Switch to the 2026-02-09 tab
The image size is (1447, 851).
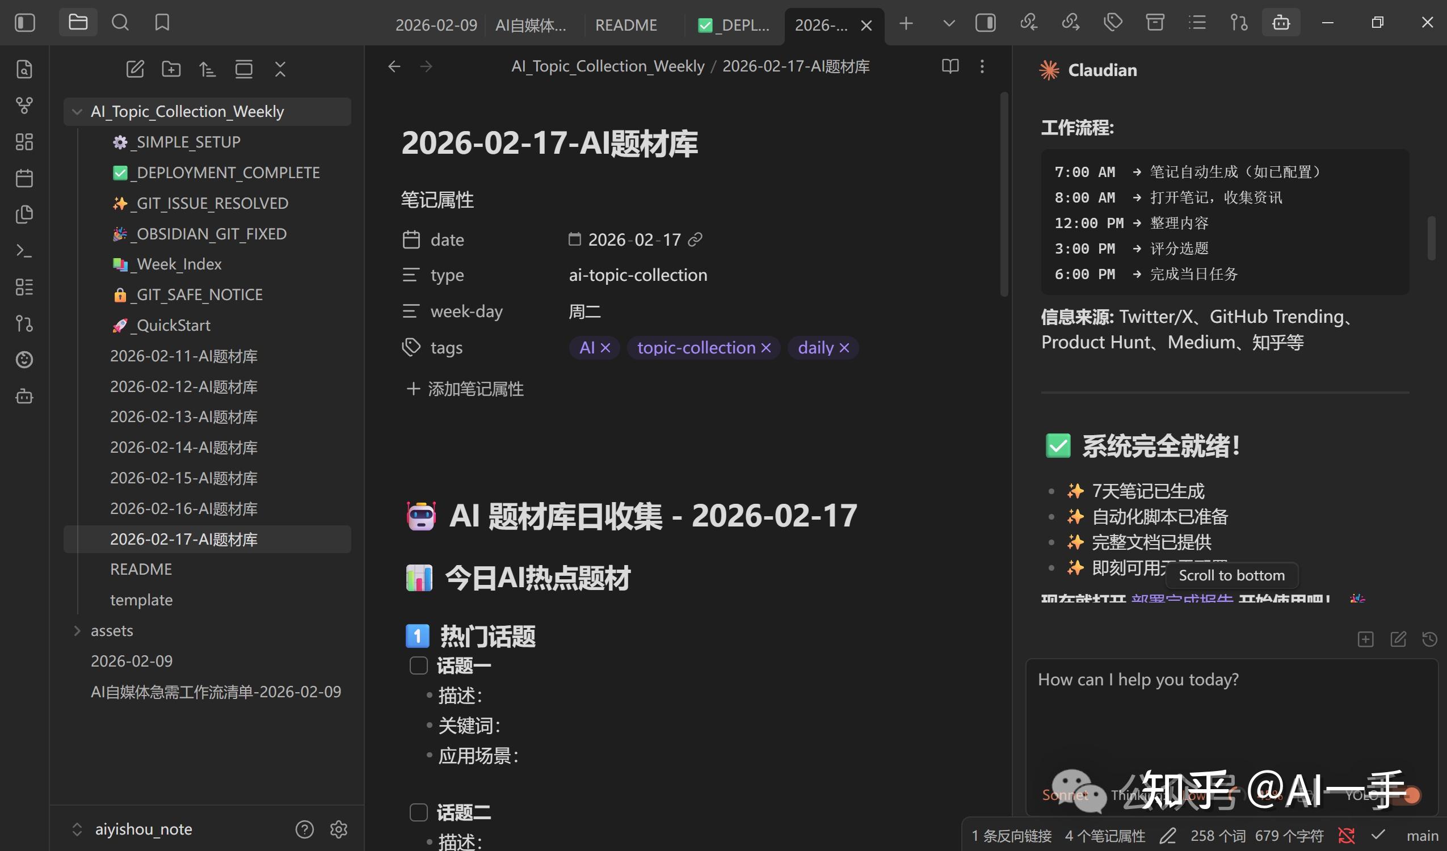436,26
